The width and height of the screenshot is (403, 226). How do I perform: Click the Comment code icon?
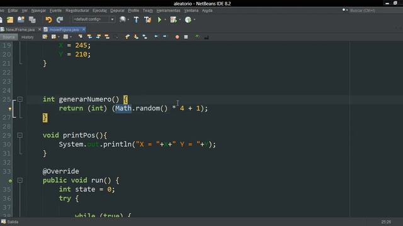pos(197,37)
